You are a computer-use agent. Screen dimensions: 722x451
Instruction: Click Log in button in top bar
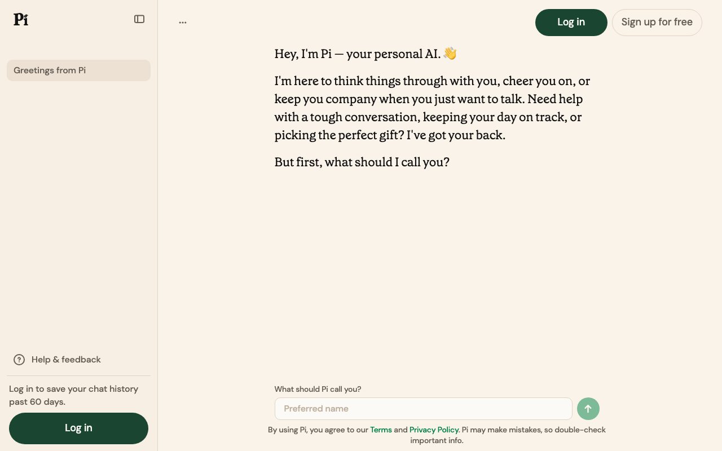tap(571, 23)
